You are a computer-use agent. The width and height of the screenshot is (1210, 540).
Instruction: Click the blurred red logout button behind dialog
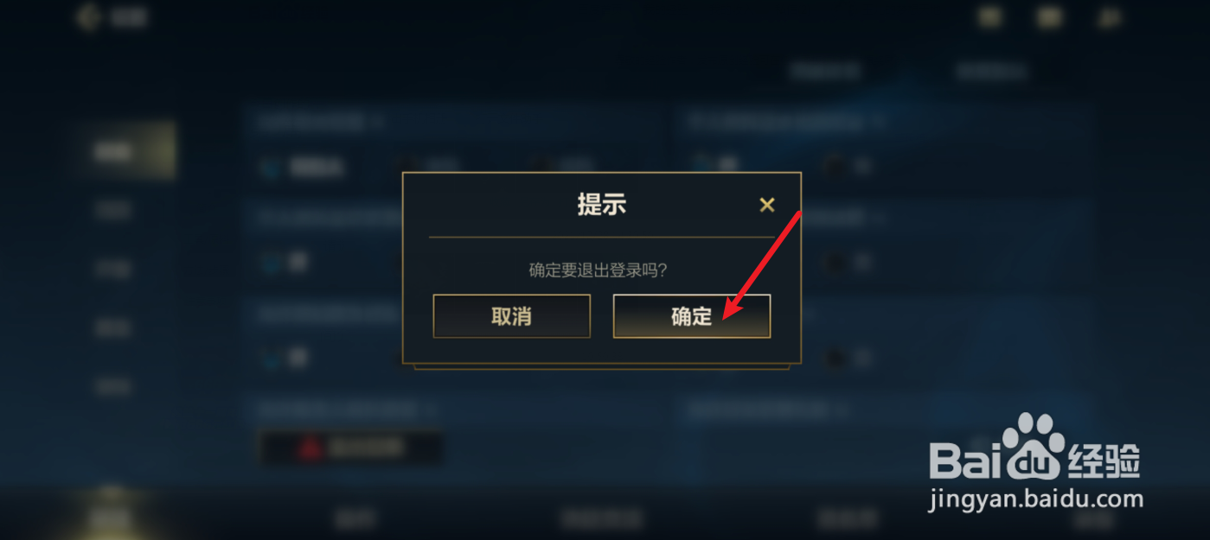pyautogui.click(x=351, y=448)
